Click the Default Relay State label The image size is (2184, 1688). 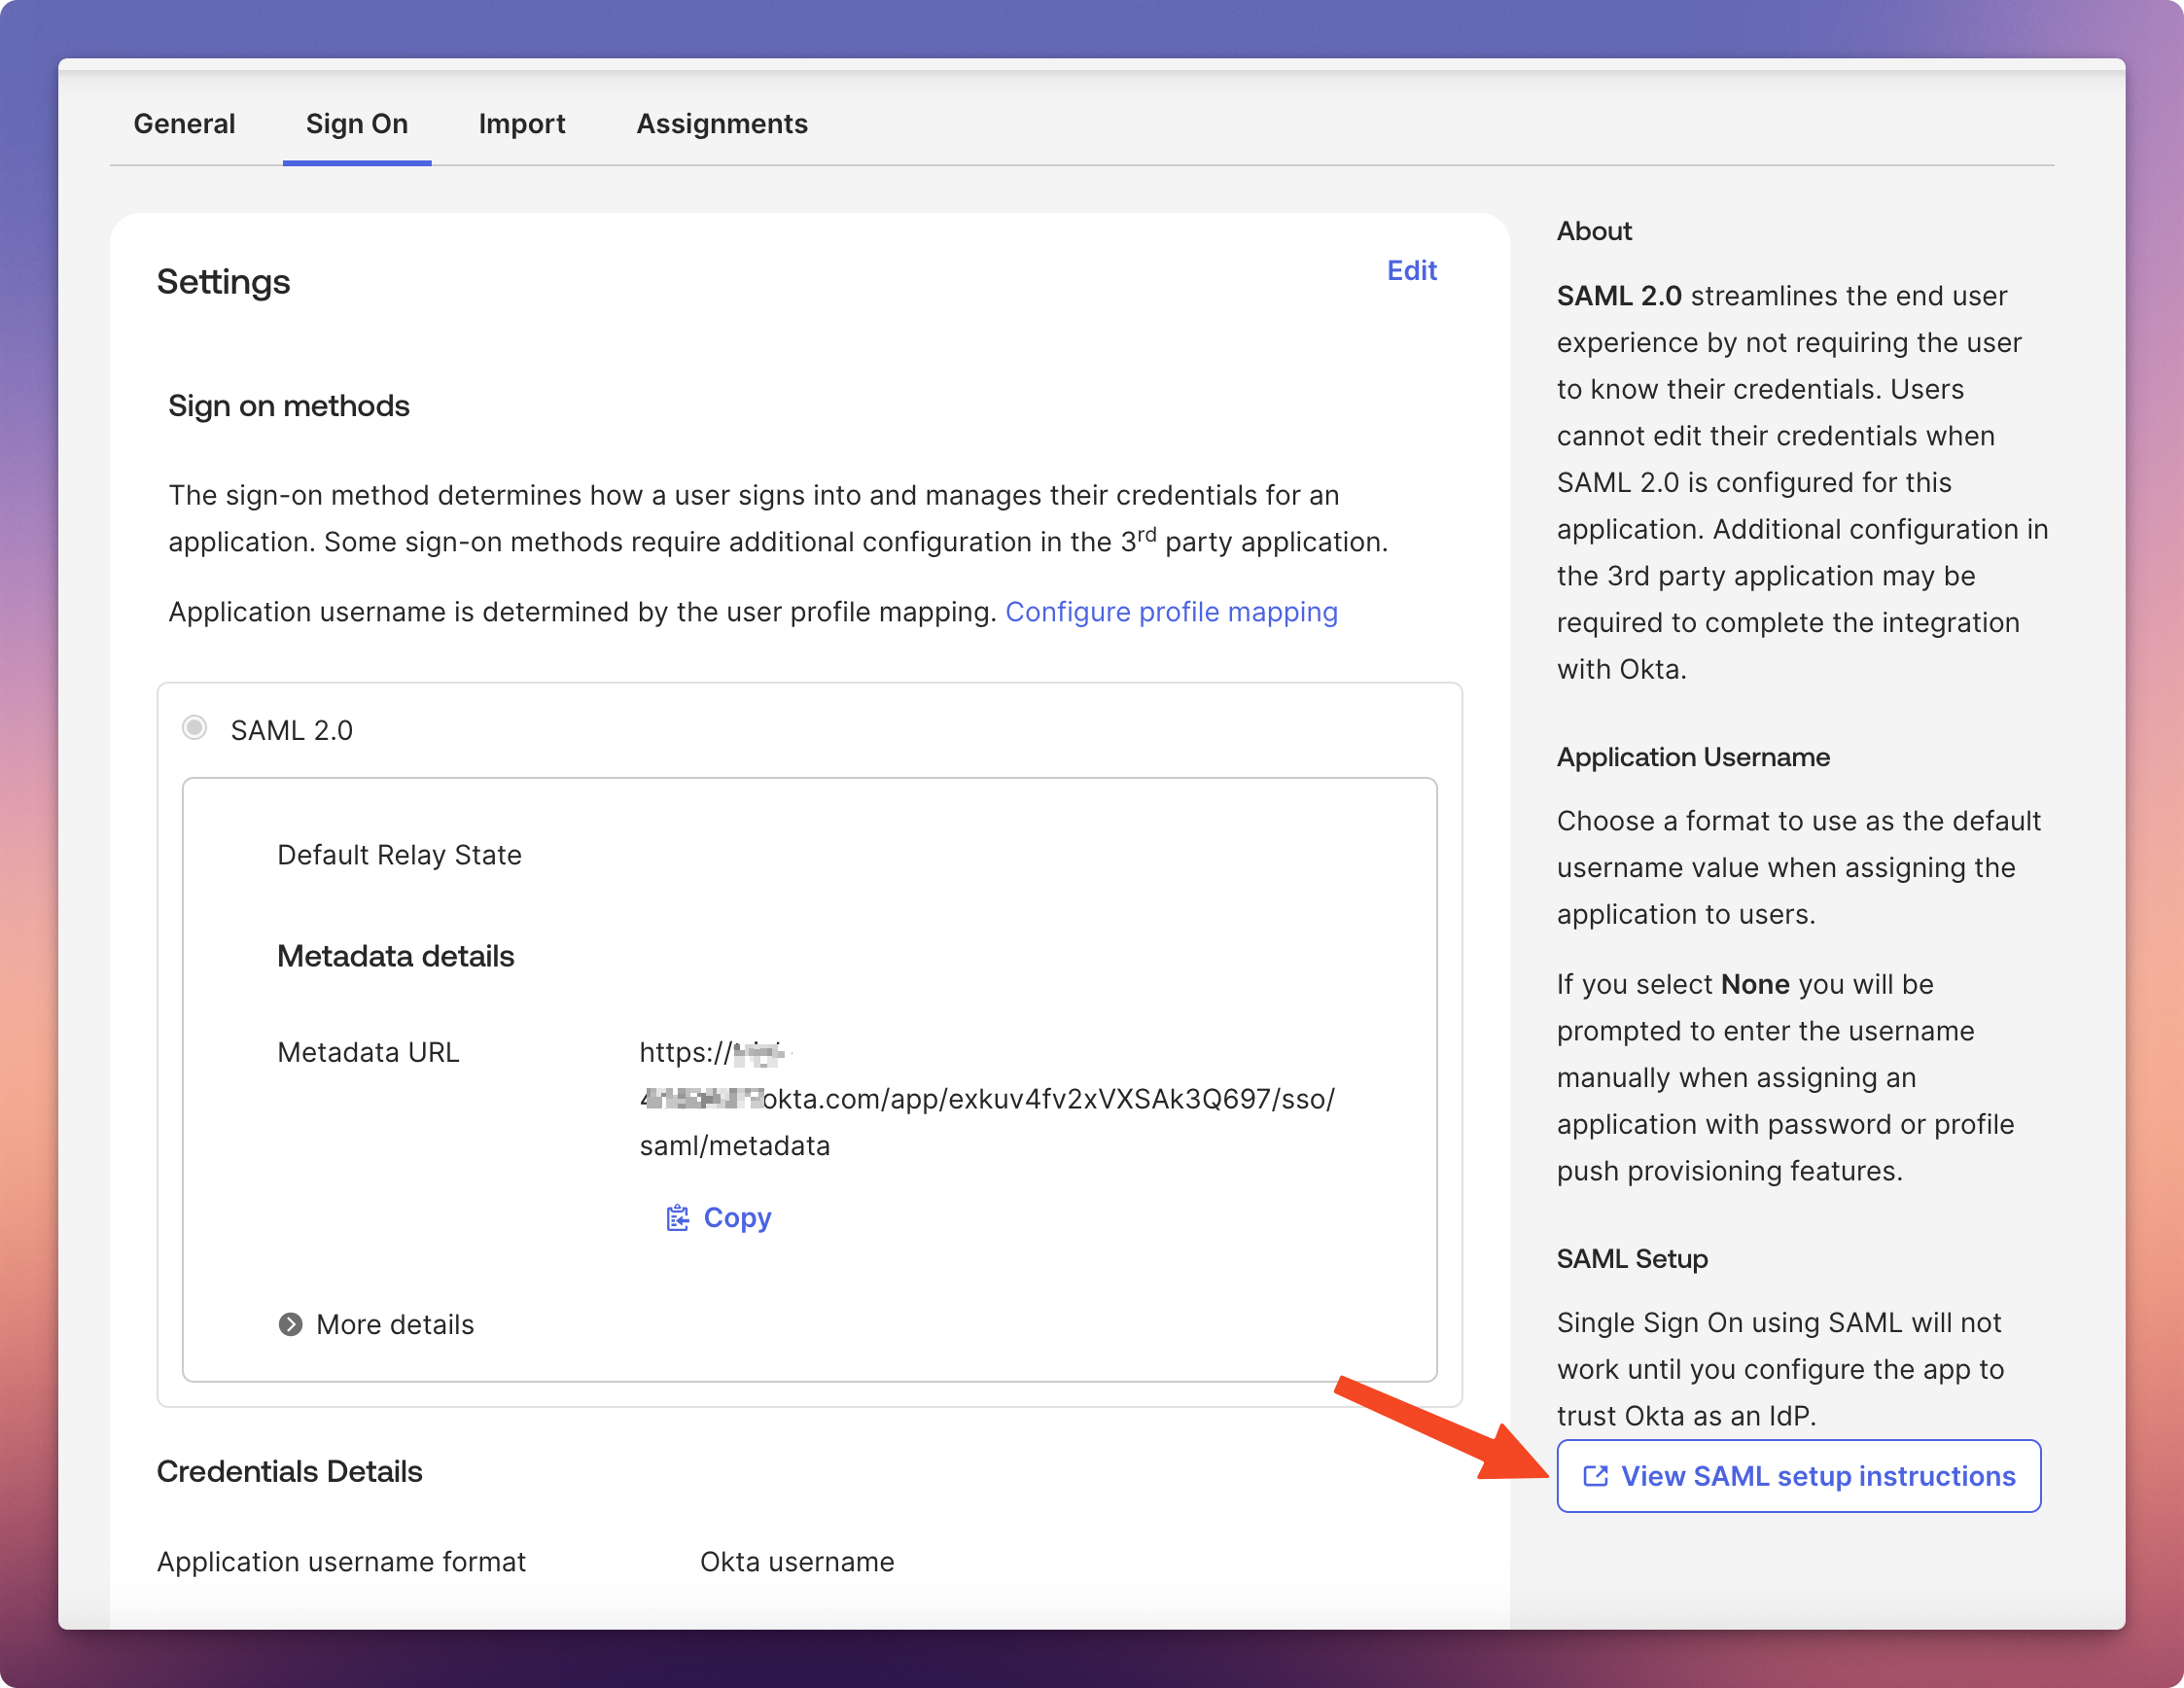click(399, 855)
